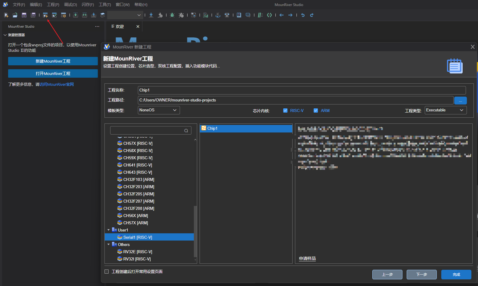The width and height of the screenshot is (478, 286).
Task: Open the Executable project type dropdown
Action: pyautogui.click(x=445, y=110)
